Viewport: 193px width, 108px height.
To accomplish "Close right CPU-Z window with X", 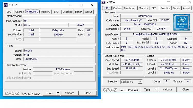I will (x=190, y=2).
